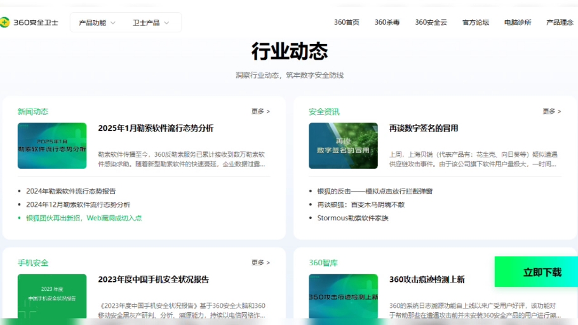Open the 360首页 nav link
This screenshot has height=325, width=578.
(x=347, y=22)
